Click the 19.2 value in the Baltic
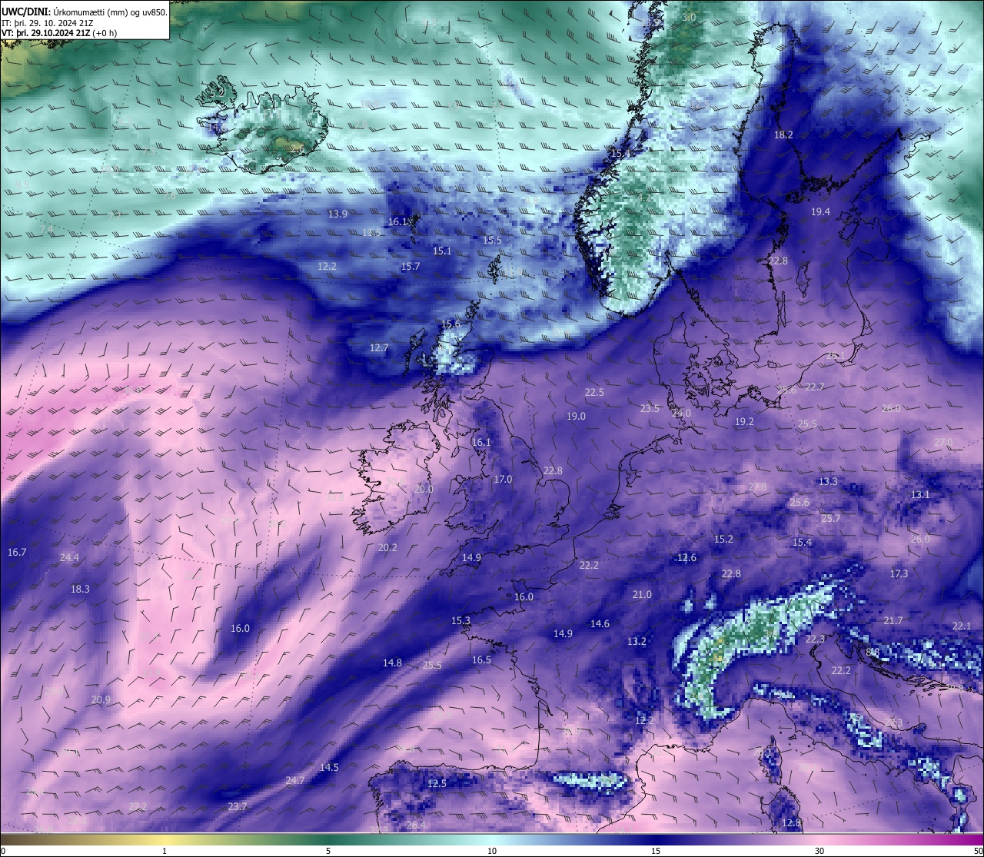984x857 pixels. (744, 421)
